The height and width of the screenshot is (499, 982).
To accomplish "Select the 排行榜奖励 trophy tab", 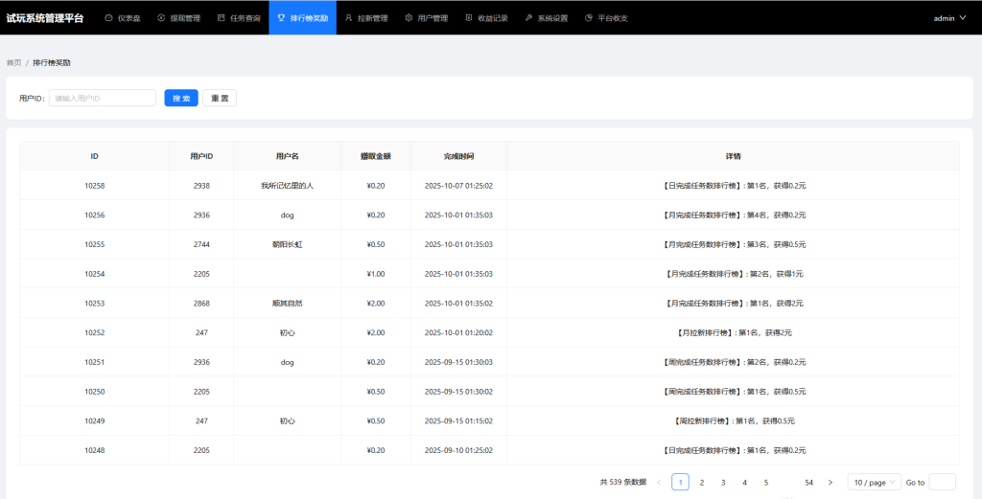I will coord(303,18).
